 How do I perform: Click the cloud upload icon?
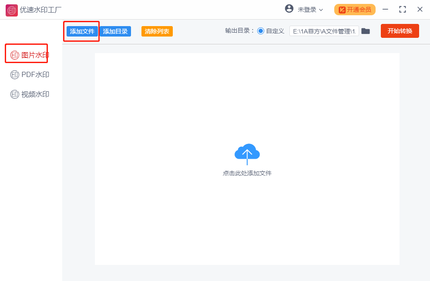[x=247, y=154]
